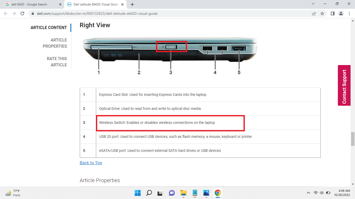Select Wireless Switch description text
This screenshot has height=199, width=355.
(157, 123)
